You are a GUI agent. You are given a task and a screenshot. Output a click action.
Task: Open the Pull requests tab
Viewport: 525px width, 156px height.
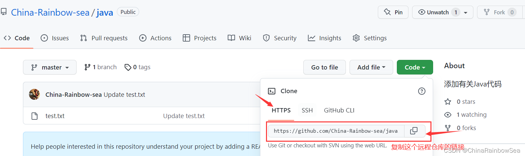pyautogui.click(x=104, y=38)
